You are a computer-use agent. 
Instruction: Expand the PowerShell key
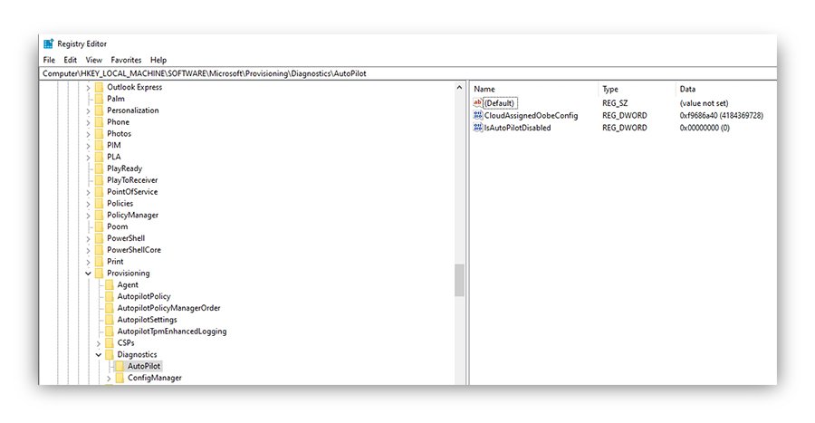[x=88, y=238]
